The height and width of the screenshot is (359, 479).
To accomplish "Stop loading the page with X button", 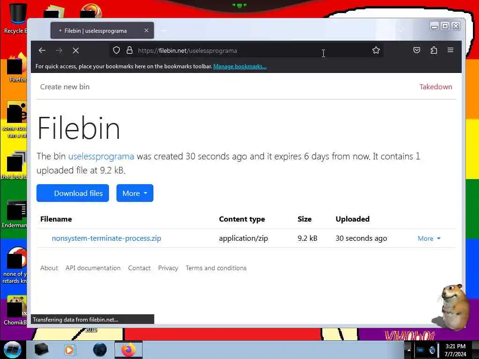I will point(76,50).
